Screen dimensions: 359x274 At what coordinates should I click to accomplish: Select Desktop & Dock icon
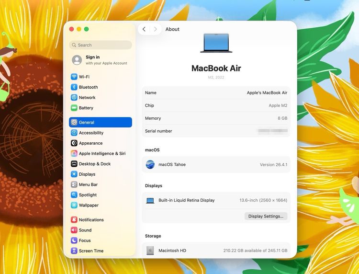[x=74, y=164]
